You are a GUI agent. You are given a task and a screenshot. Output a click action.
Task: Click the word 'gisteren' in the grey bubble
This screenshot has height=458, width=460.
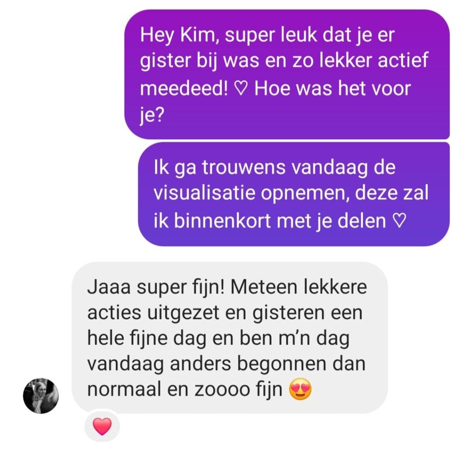(288, 313)
